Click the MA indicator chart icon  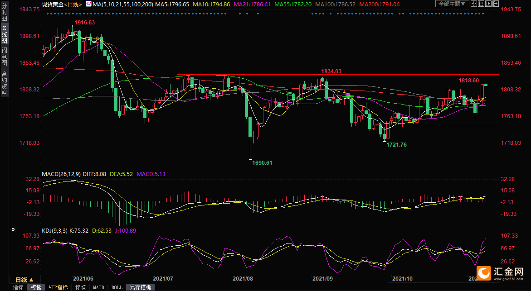tap(88, 4)
